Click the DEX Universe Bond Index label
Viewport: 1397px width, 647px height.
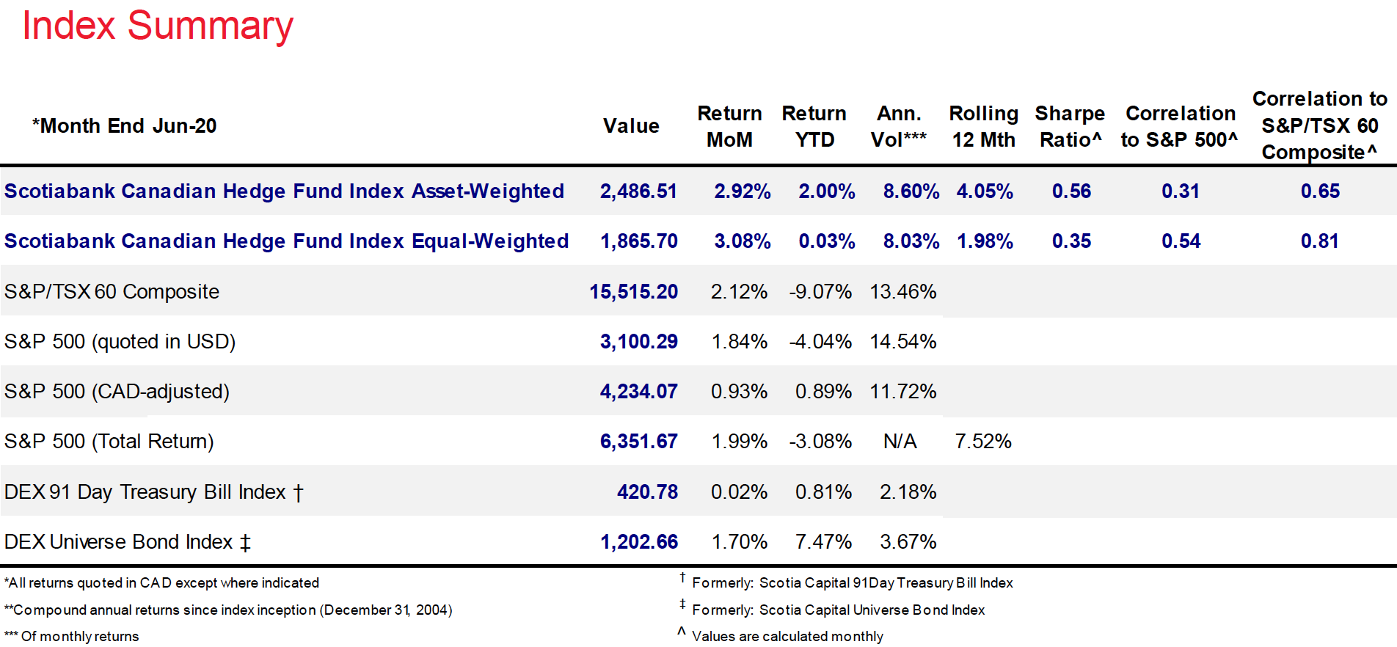click(127, 542)
